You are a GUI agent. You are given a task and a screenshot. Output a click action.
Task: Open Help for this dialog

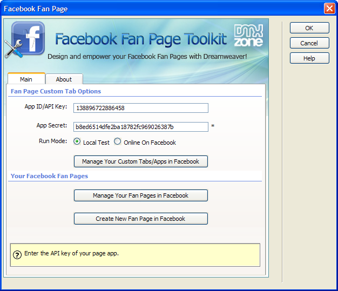tap(309, 58)
